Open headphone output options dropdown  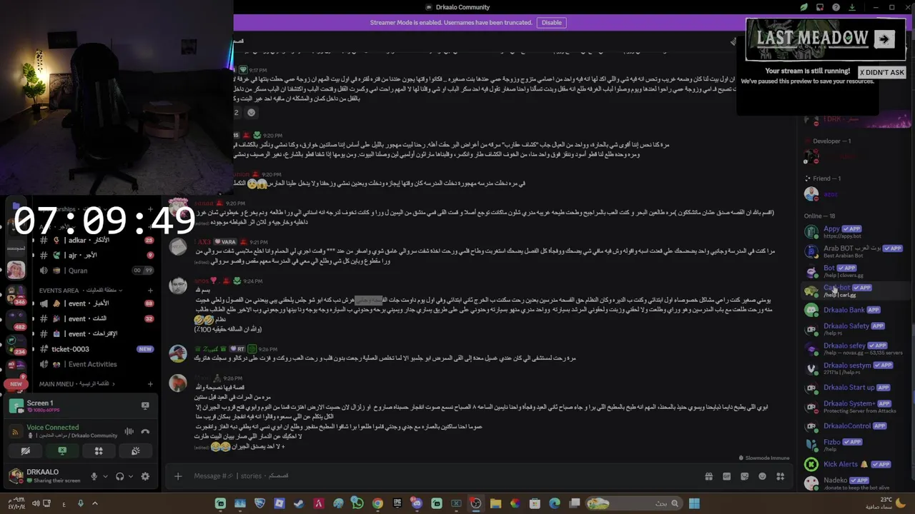click(x=132, y=476)
